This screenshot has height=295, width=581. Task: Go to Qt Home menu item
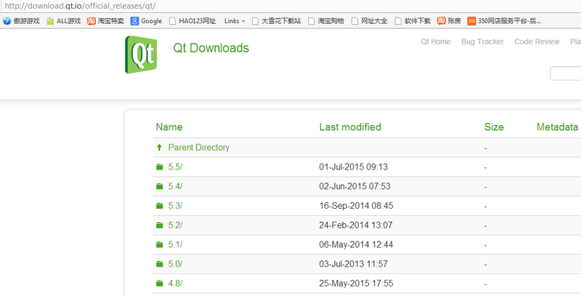tap(436, 42)
